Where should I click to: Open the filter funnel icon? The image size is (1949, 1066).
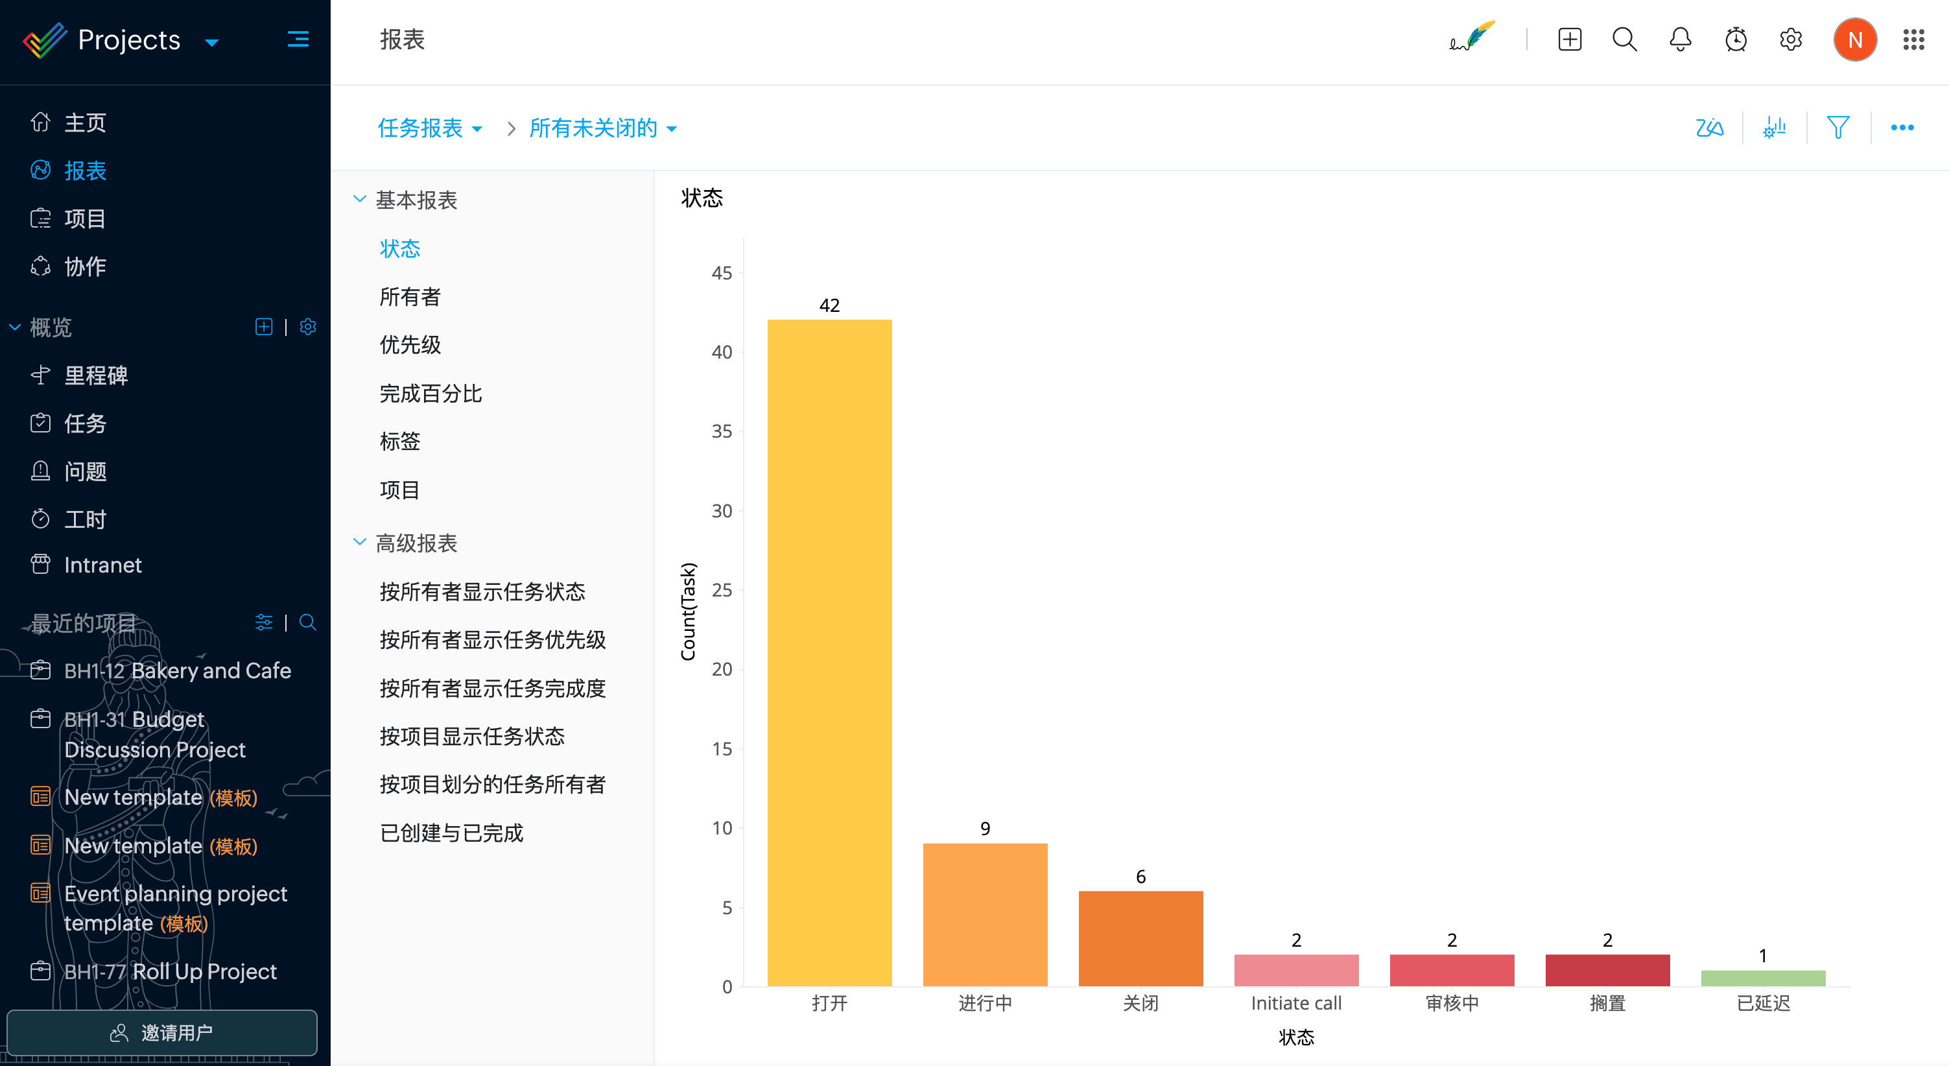coord(1837,127)
